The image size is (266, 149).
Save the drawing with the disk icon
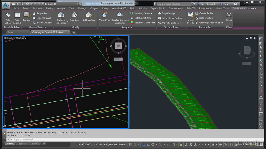click(23, 4)
